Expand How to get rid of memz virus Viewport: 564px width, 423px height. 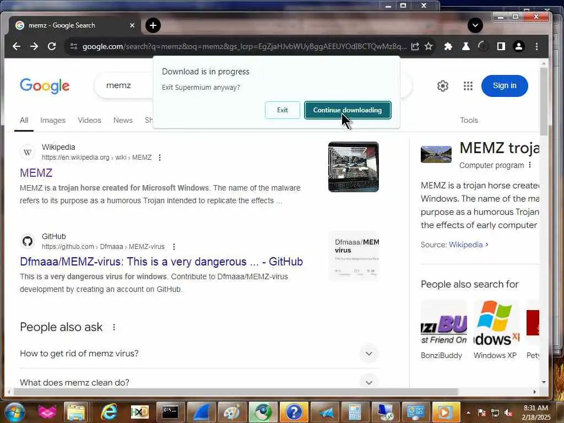[199, 354]
